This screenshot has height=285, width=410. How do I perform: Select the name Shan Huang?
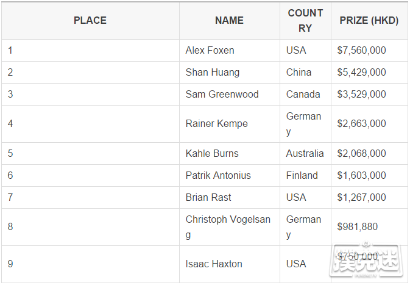point(213,73)
